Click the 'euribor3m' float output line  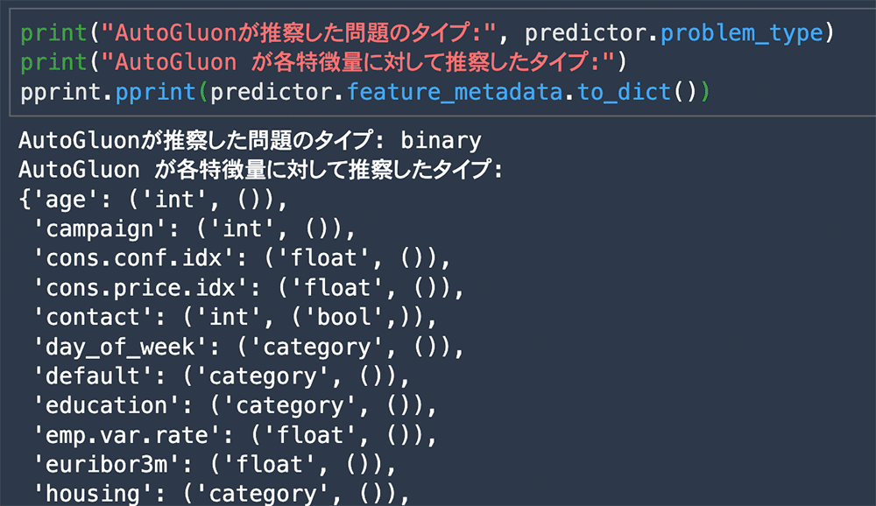point(215,465)
